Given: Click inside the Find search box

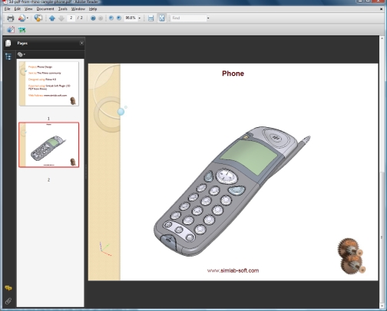Looking at the screenshot, I should [189, 18].
